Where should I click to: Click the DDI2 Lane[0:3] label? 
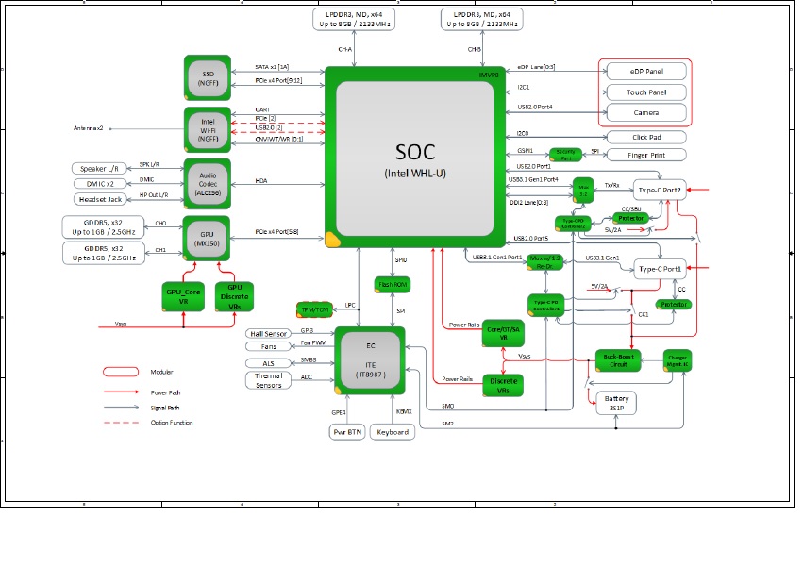pos(529,203)
